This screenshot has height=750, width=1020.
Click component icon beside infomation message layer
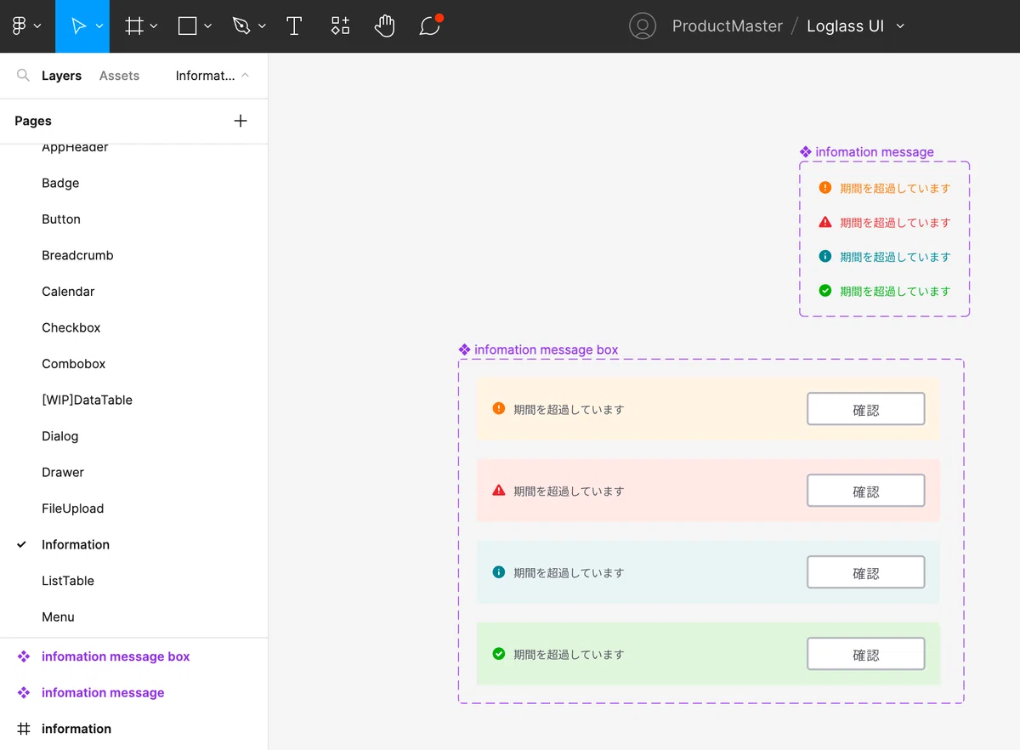tap(24, 692)
